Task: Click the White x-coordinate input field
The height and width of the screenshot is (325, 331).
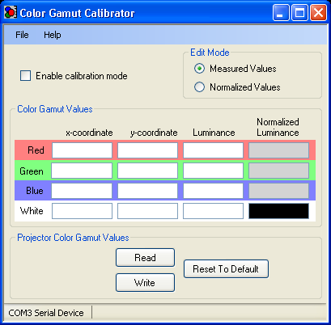Action: tap(82, 211)
